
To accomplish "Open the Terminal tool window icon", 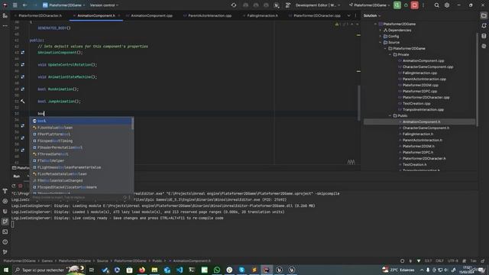I will tap(5, 231).
